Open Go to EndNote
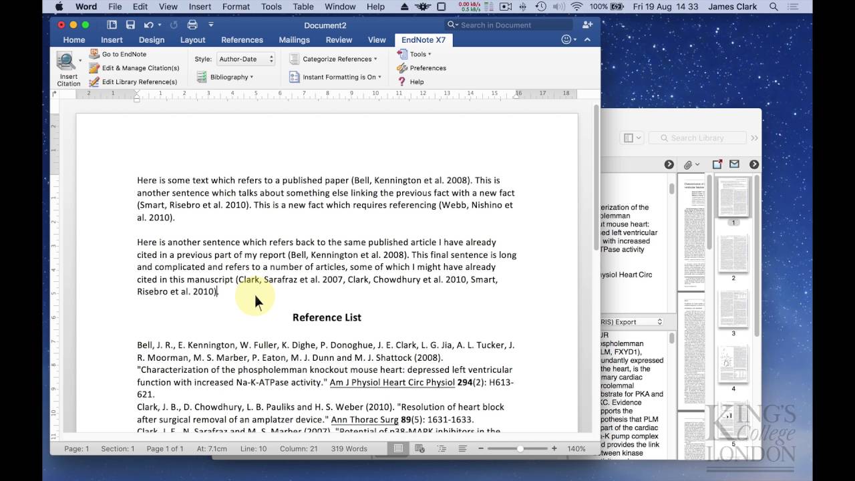This screenshot has width=855, height=481. click(x=124, y=54)
